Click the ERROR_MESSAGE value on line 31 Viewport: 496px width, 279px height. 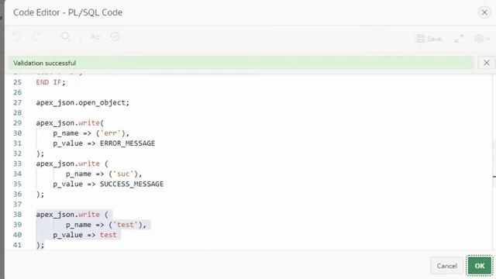pyautogui.click(x=127, y=143)
